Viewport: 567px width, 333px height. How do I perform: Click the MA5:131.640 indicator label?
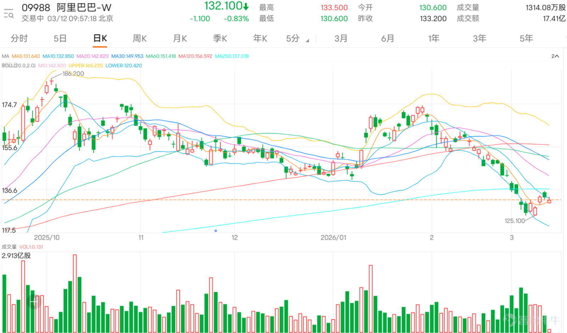tap(26, 56)
